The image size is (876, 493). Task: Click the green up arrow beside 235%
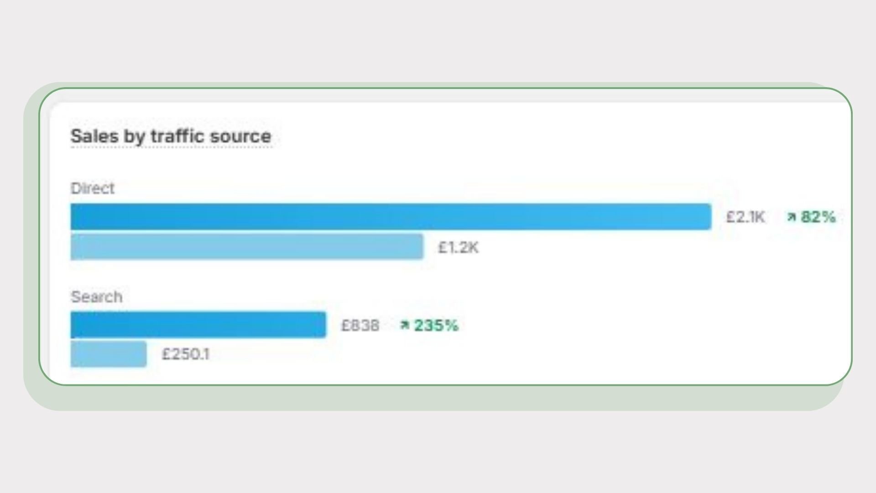404,325
